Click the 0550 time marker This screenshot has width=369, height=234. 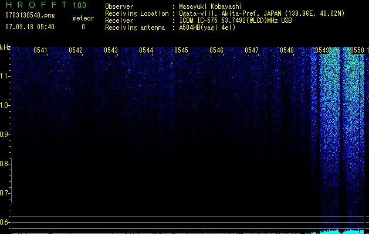point(357,50)
